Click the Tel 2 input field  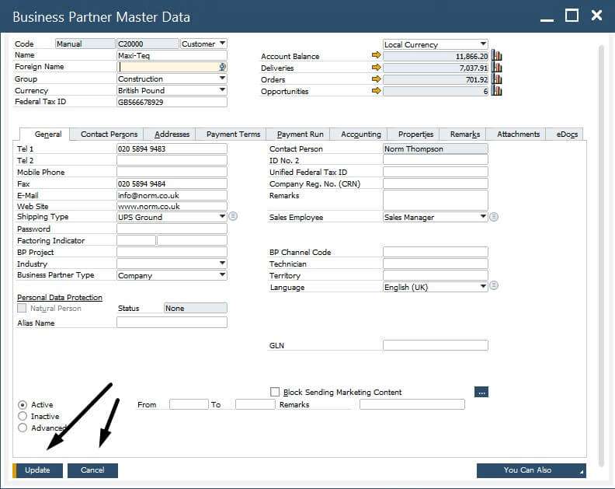[172, 160]
